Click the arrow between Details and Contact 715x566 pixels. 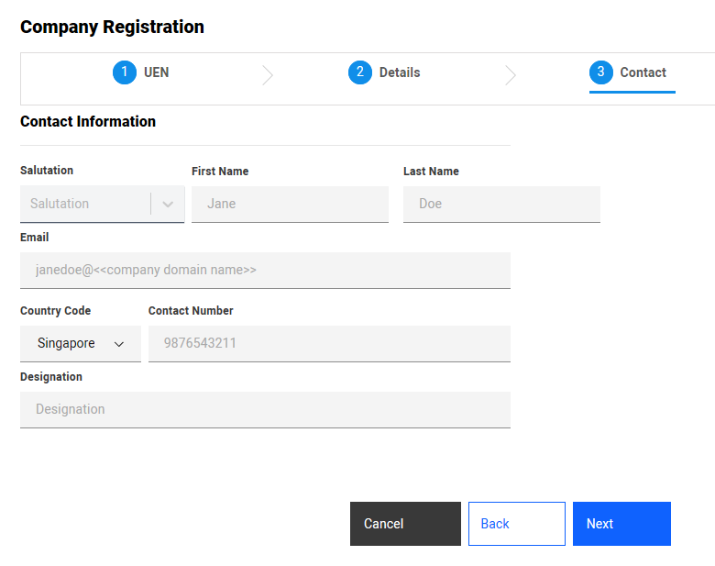[x=511, y=75]
